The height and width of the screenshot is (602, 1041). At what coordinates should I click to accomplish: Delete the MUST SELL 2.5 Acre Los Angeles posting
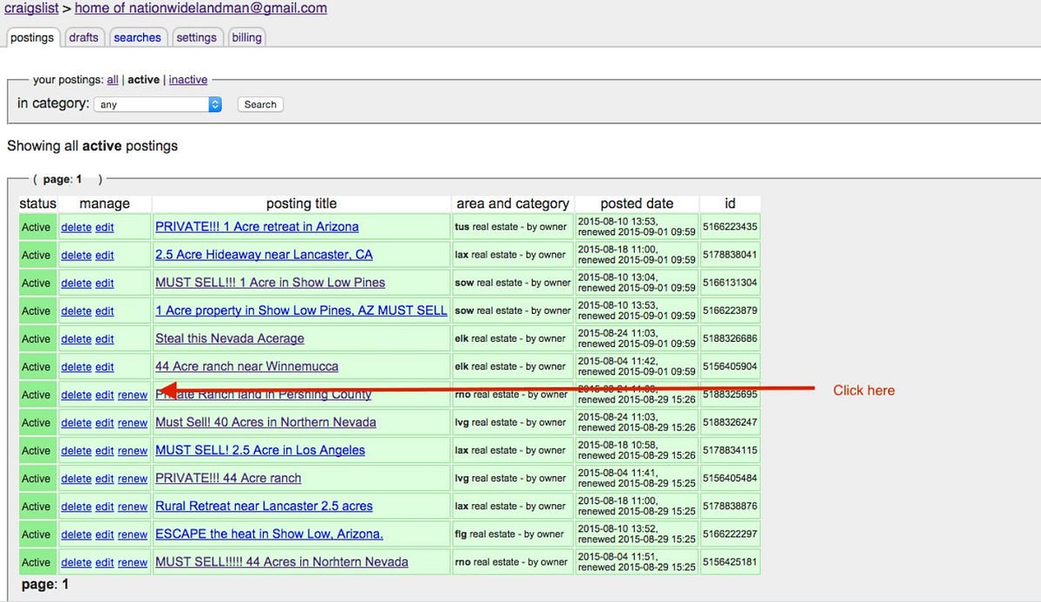pos(75,450)
